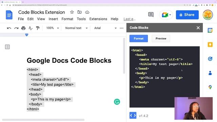Reload the page in the browser
This screenshot has height=122, width=217.
[7, 5]
